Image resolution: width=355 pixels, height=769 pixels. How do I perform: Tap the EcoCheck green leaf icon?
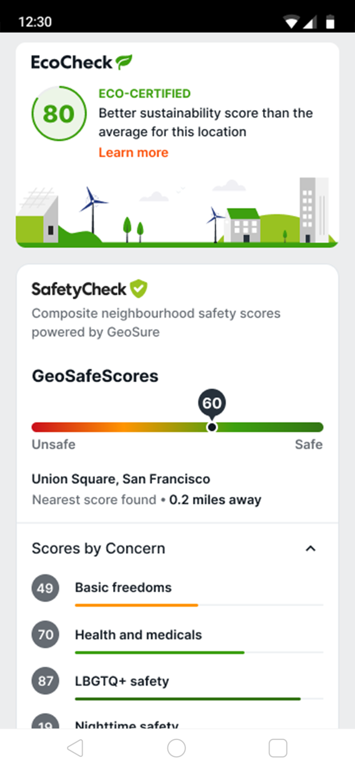tap(124, 62)
